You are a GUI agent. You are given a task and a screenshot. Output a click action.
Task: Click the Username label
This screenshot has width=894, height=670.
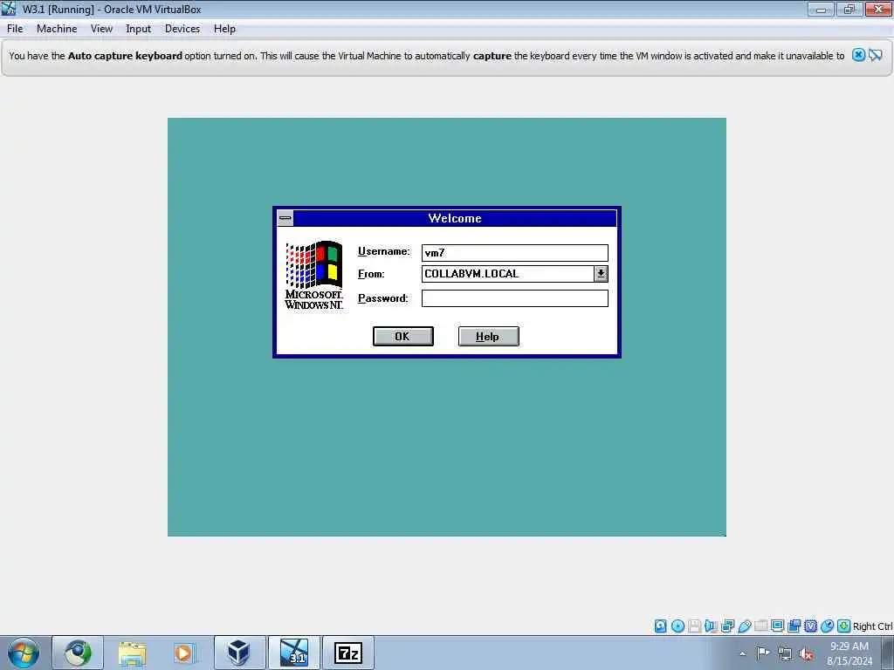pyautogui.click(x=384, y=251)
